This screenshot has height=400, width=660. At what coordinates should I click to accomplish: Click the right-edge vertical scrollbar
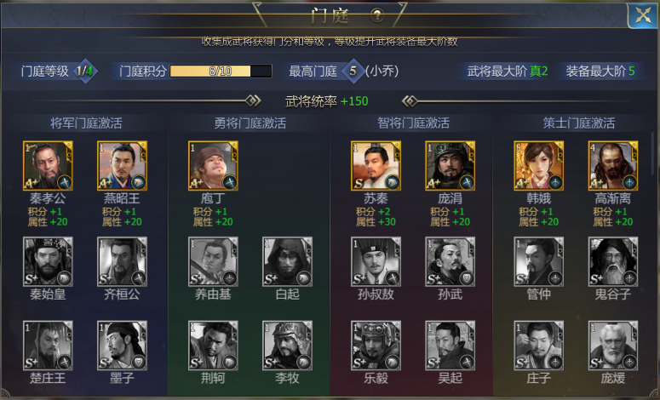point(653,151)
